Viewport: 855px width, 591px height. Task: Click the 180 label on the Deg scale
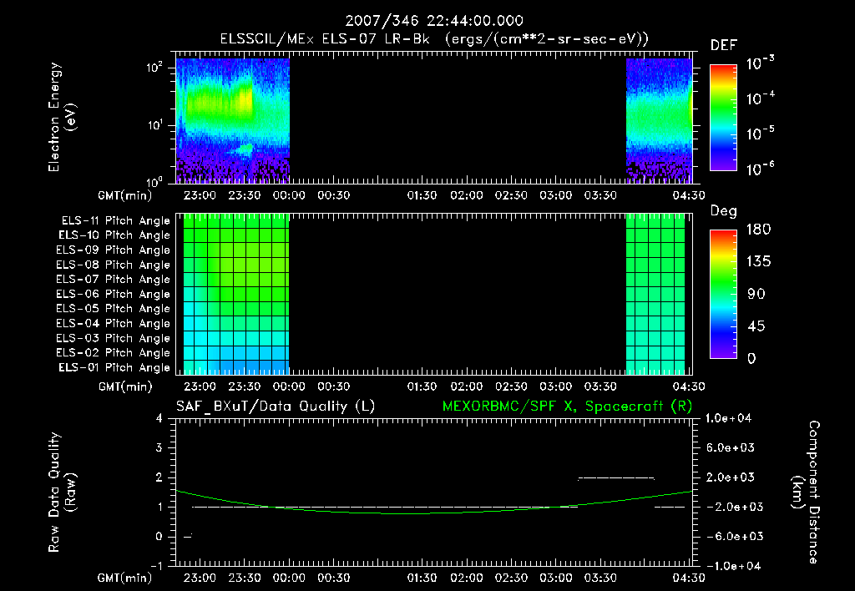pyautogui.click(x=758, y=230)
